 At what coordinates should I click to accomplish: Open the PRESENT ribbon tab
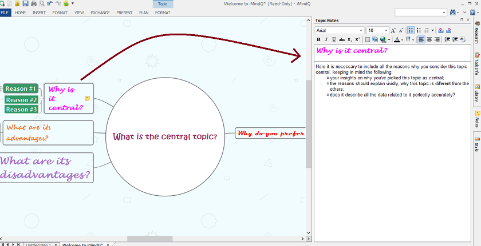[124, 13]
